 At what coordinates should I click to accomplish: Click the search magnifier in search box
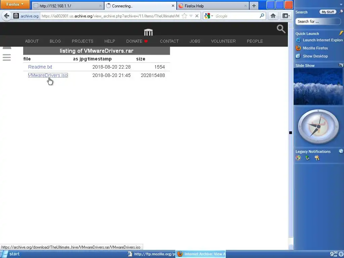262,16
